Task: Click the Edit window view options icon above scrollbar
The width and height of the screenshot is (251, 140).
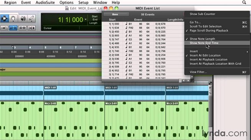Action: point(210,83)
